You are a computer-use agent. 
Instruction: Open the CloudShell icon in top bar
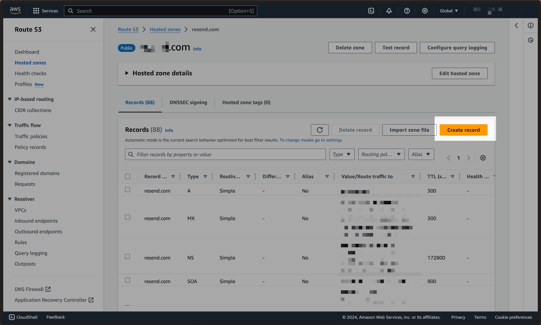point(371,11)
